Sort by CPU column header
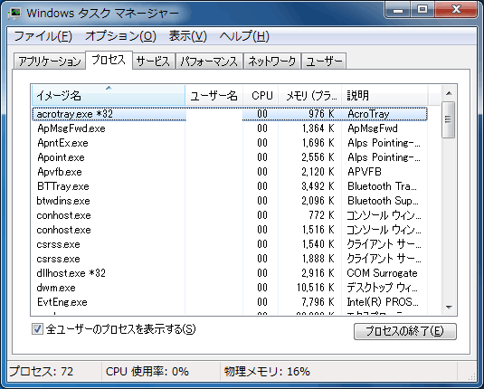This screenshot has width=484, height=389. (261, 95)
